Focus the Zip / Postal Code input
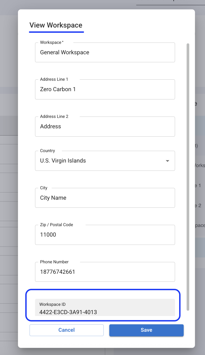The height and width of the screenshot is (355, 205). click(x=105, y=235)
